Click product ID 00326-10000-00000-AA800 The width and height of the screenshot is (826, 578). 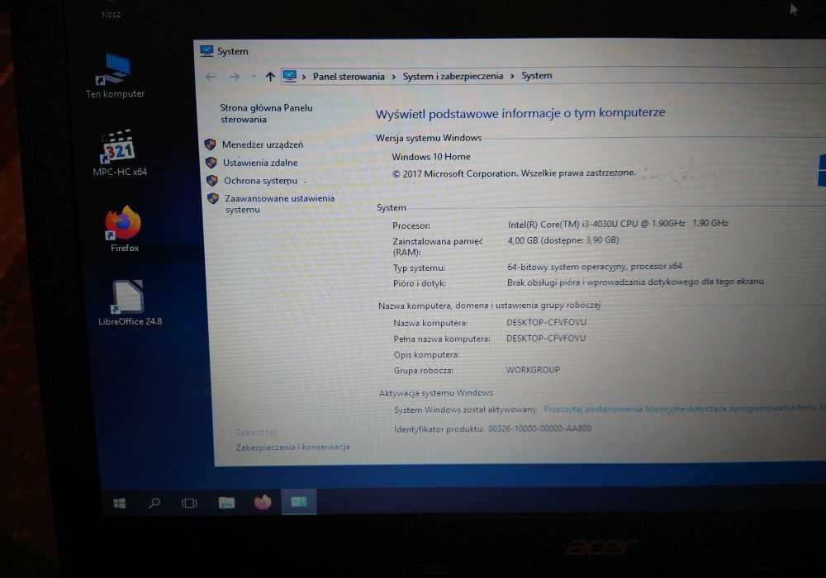click(x=540, y=429)
